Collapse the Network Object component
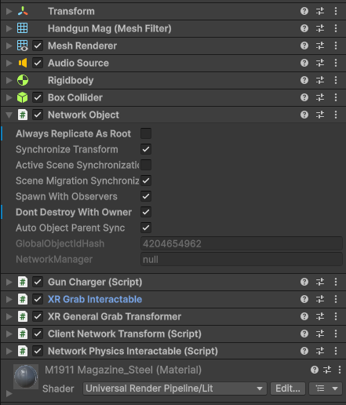The height and width of the screenshot is (405, 346). point(9,115)
